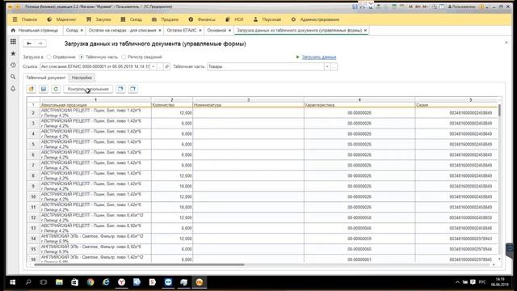The height and width of the screenshot is (291, 517).
Task: Select the Справочник radio option
Action: pyautogui.click(x=48, y=57)
